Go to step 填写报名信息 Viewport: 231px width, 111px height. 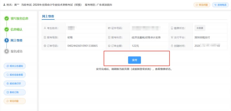click(x=19, y=18)
